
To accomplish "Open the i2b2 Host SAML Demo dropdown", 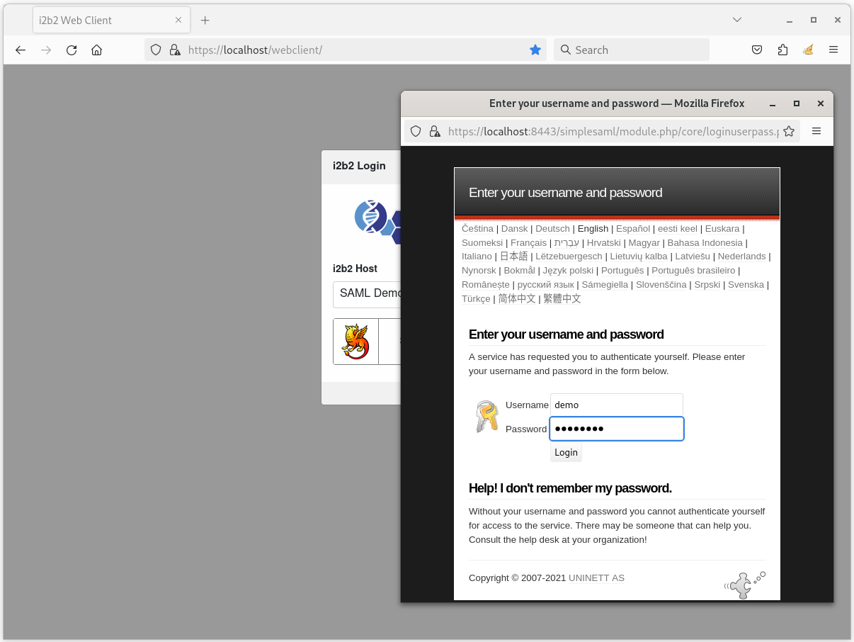I will pos(367,293).
